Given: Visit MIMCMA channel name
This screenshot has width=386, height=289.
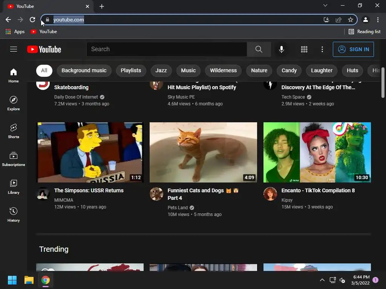Looking at the screenshot, I should [x=63, y=200].
